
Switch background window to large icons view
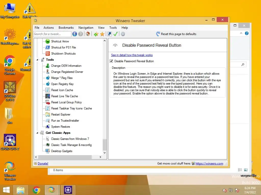tap(246, 170)
